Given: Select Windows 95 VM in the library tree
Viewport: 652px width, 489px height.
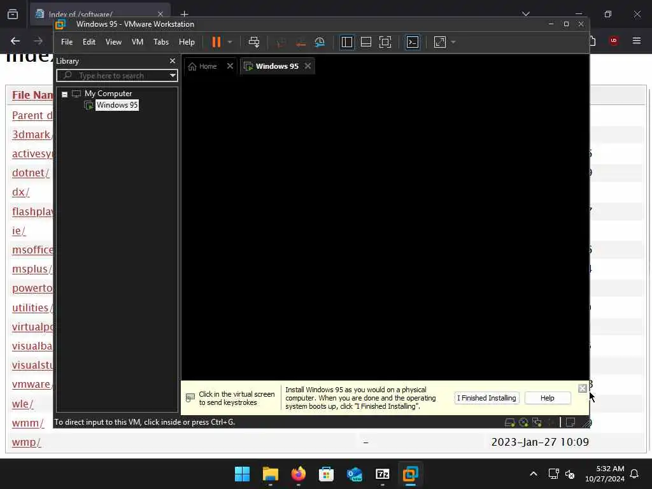Looking at the screenshot, I should click(117, 105).
